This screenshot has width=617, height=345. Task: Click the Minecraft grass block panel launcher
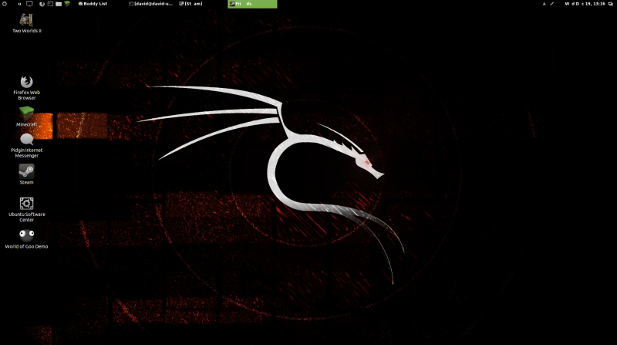(x=67, y=4)
